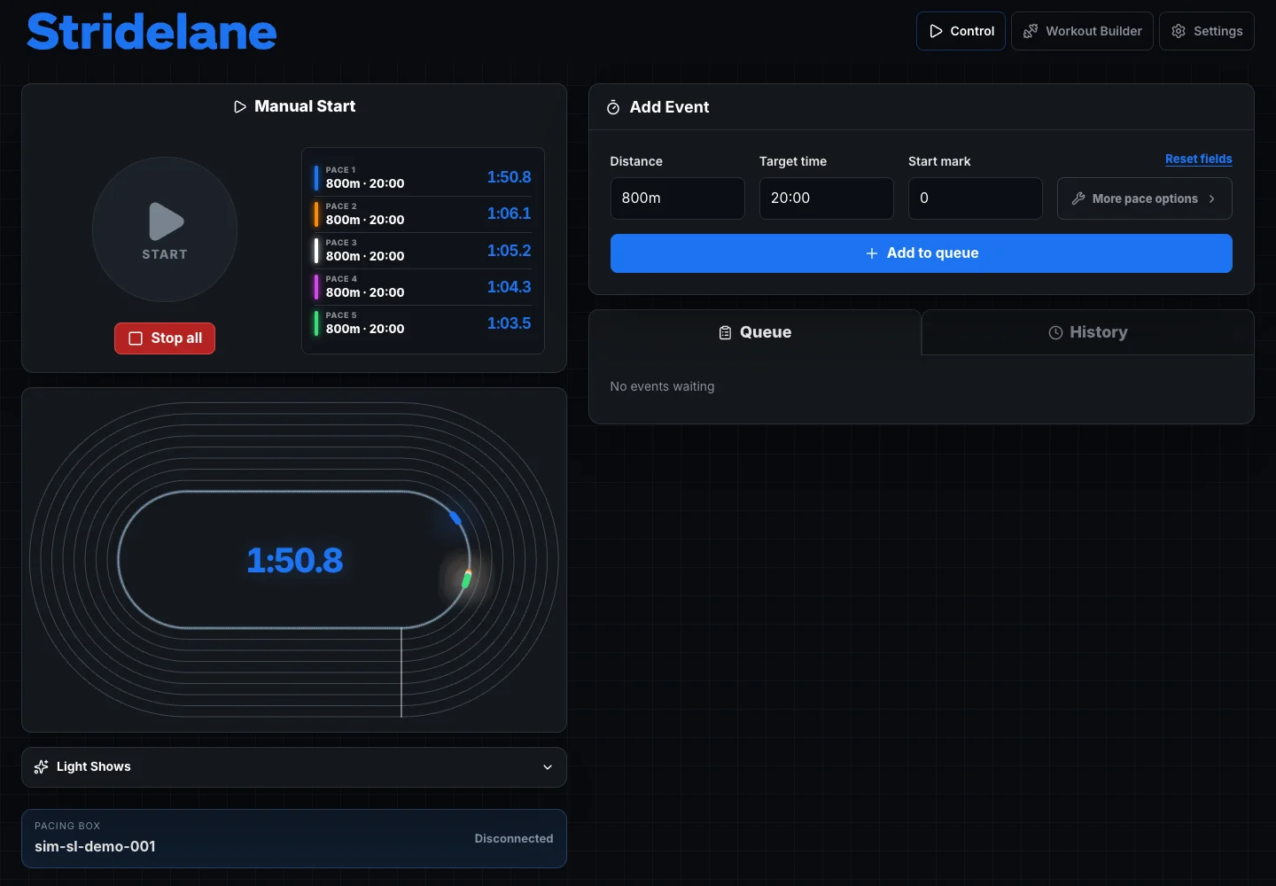
Task: Click the white color bar of Pace 3
Action: [x=316, y=250]
